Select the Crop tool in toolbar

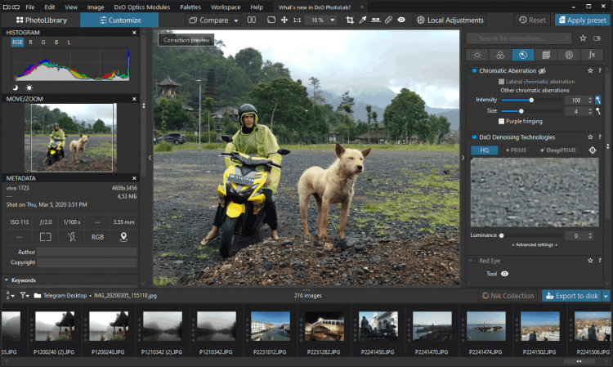(x=350, y=20)
